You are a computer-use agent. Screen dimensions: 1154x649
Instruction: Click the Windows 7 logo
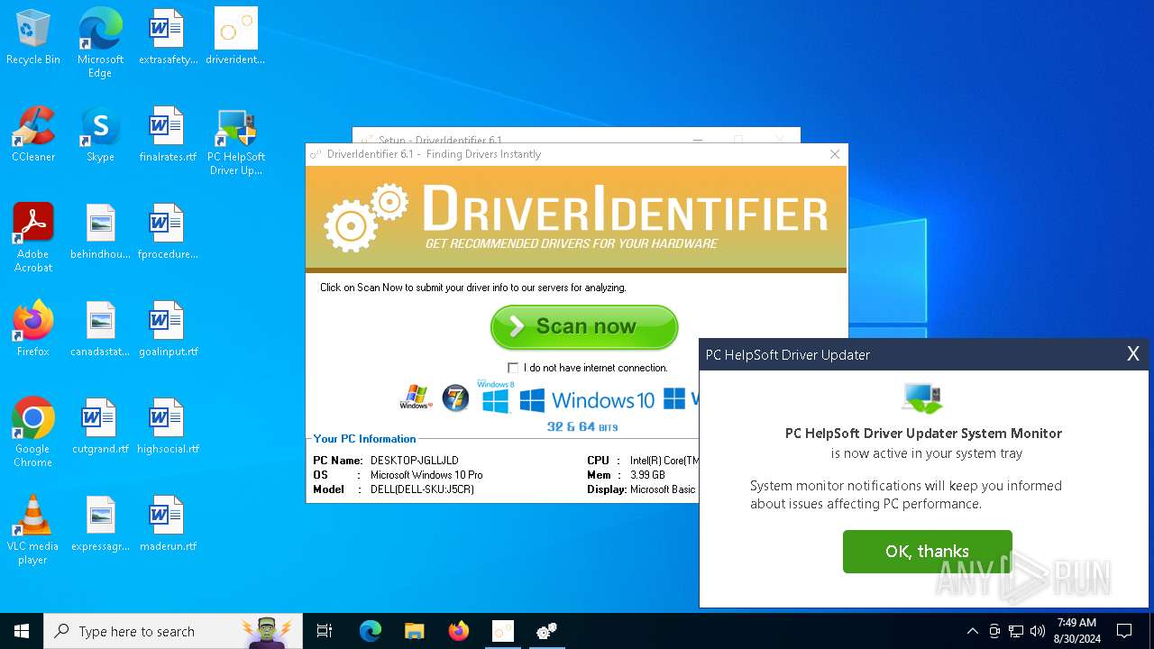click(x=455, y=398)
